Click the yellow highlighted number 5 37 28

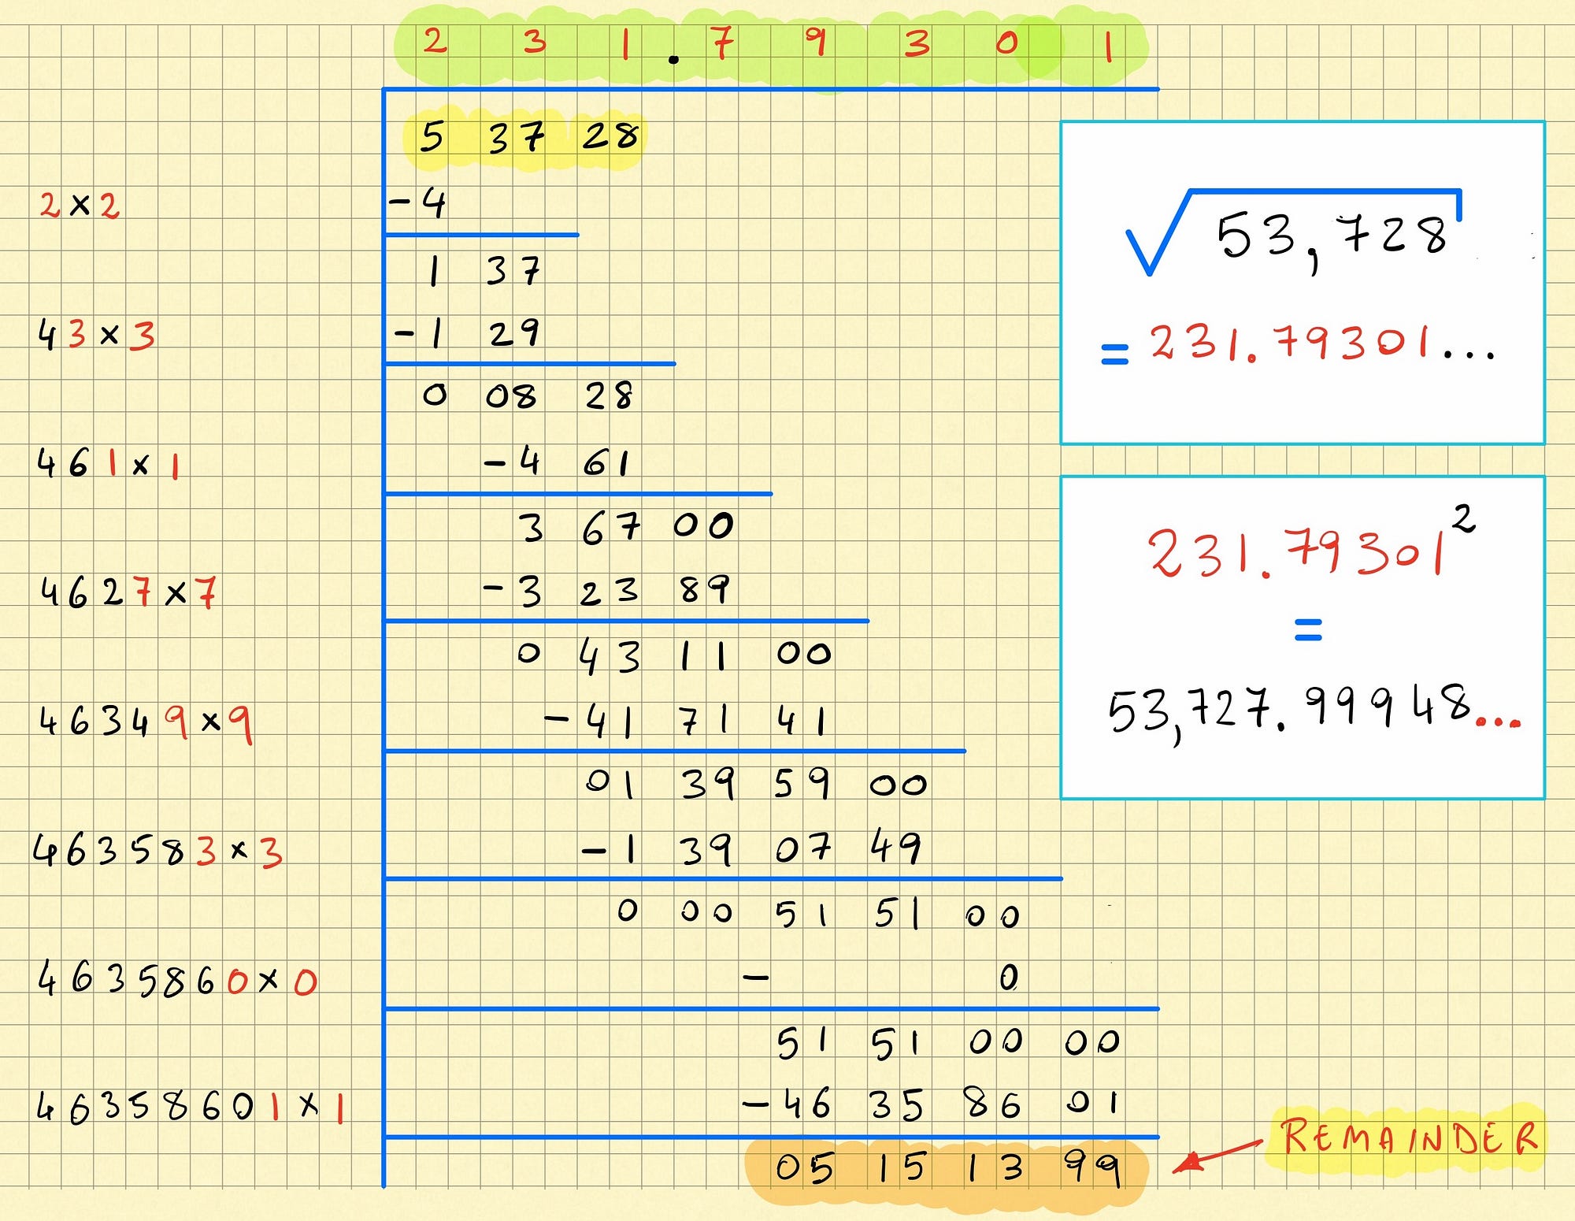[526, 138]
